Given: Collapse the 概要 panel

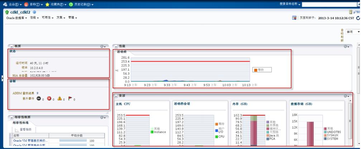Looking at the screenshot, I should point(12,46).
